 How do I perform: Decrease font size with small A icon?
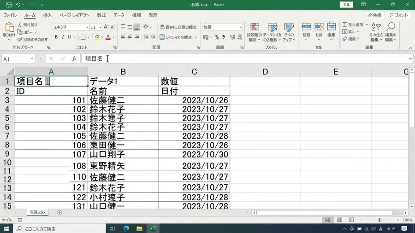click(x=113, y=27)
